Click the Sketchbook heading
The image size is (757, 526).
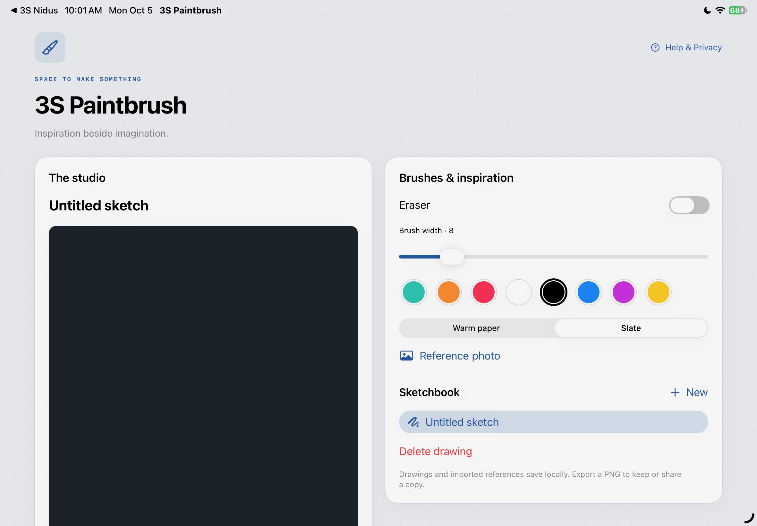[x=429, y=392]
